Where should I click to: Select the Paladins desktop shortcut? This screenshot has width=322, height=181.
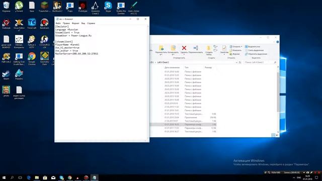pyautogui.click(x=19, y=74)
